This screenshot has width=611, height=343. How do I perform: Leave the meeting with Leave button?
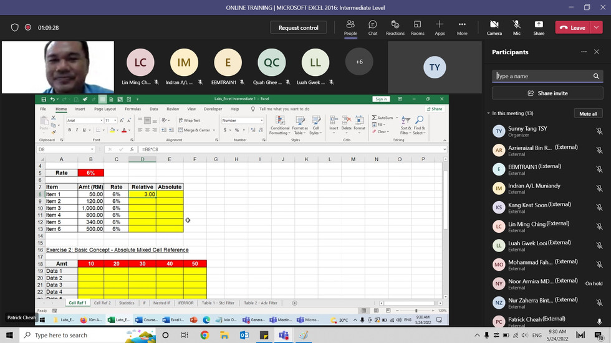tap(573, 27)
